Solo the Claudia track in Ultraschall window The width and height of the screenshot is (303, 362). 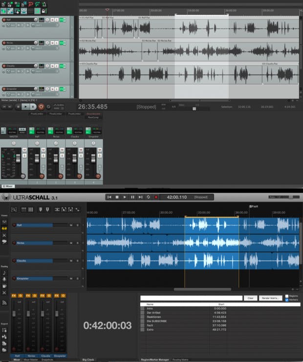[78, 261]
